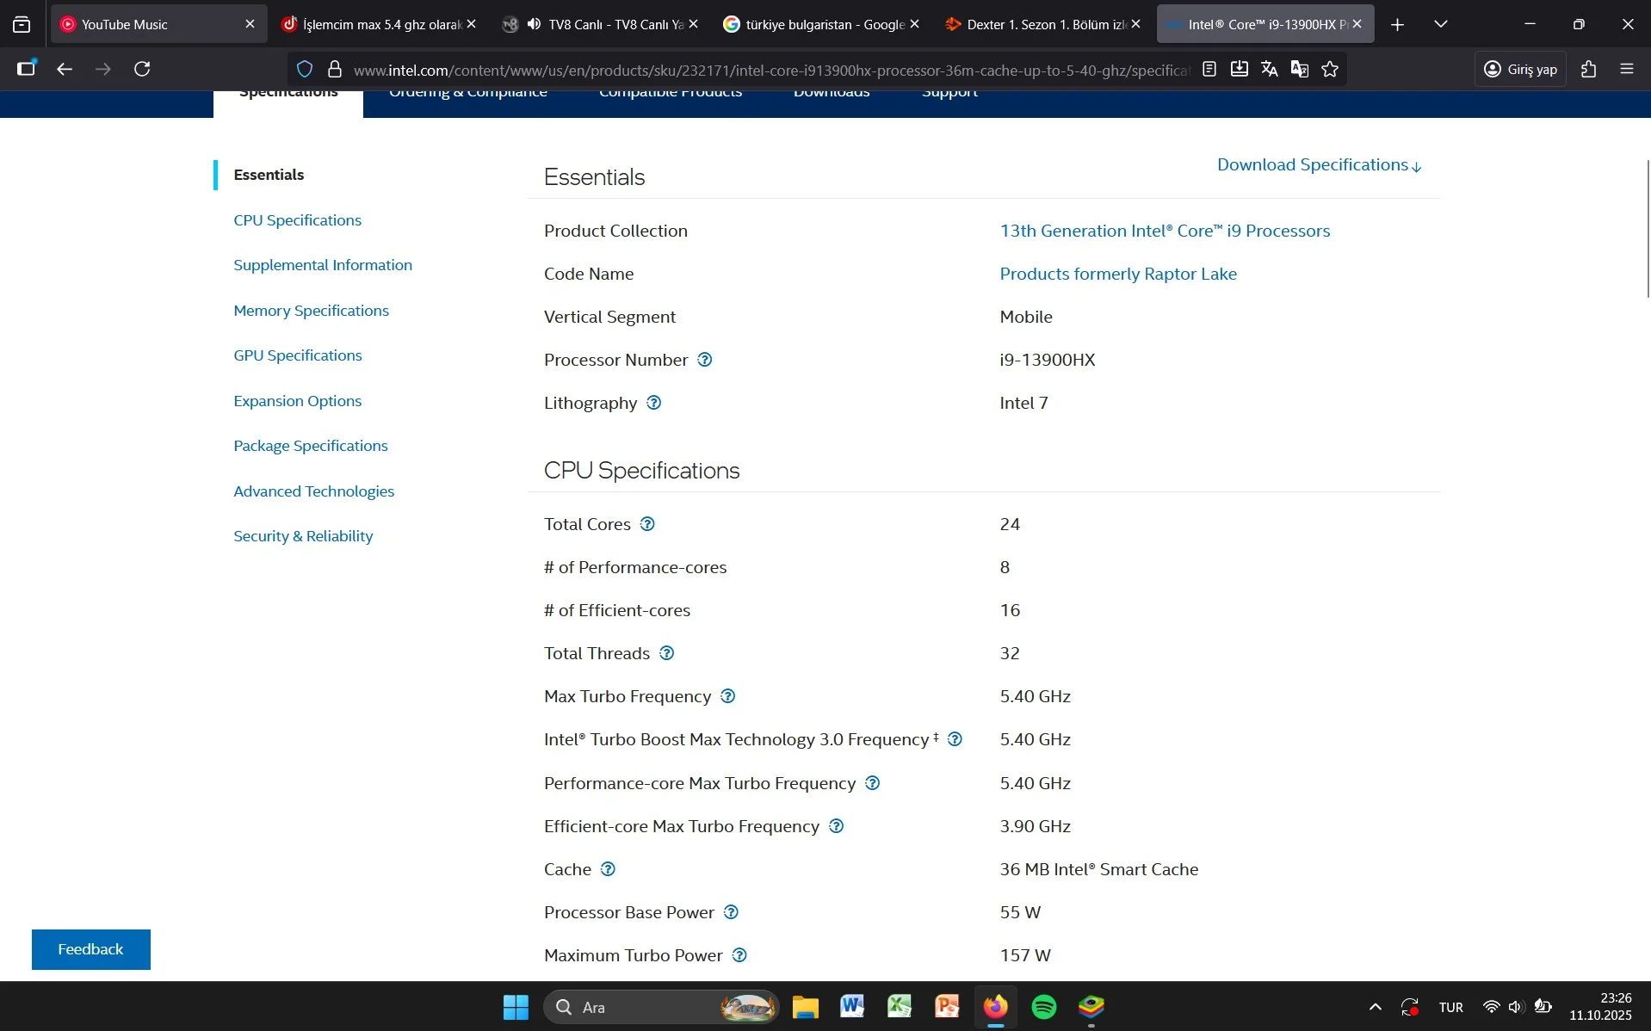This screenshot has height=1031, width=1651.
Task: Switch to the YouTube Music tab
Action: coord(158,24)
